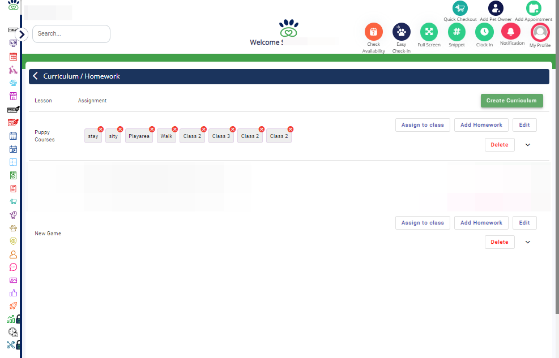Image resolution: width=559 pixels, height=358 pixels.
Task: Toggle Full Screen mode icon
Action: (429, 32)
